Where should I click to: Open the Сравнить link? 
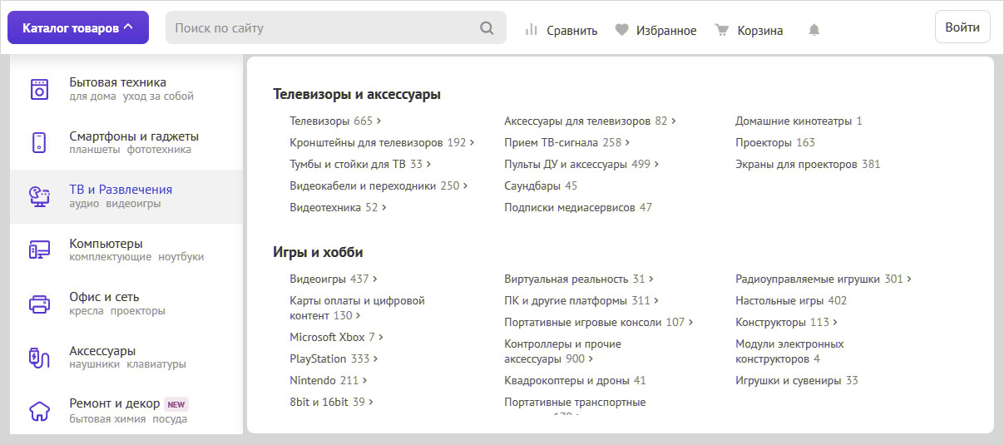[x=571, y=30]
